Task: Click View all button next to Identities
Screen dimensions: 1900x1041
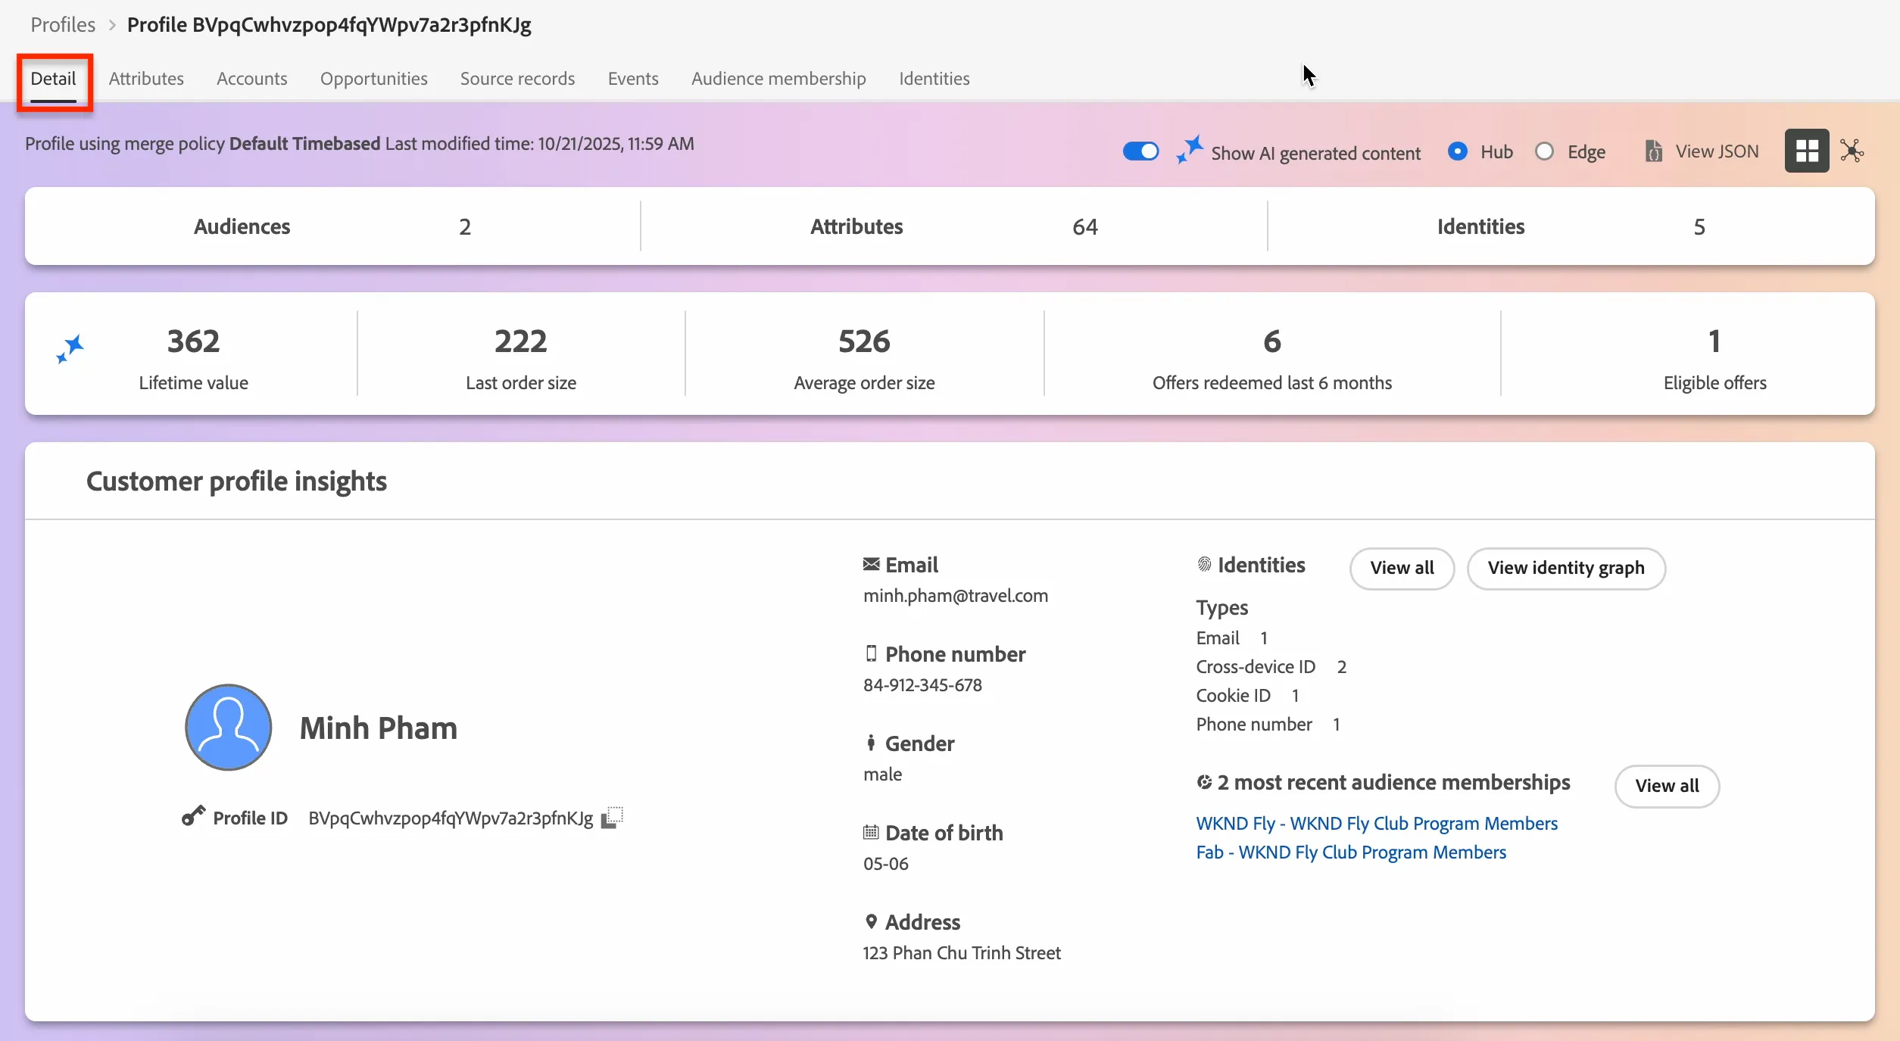Action: [x=1402, y=568]
